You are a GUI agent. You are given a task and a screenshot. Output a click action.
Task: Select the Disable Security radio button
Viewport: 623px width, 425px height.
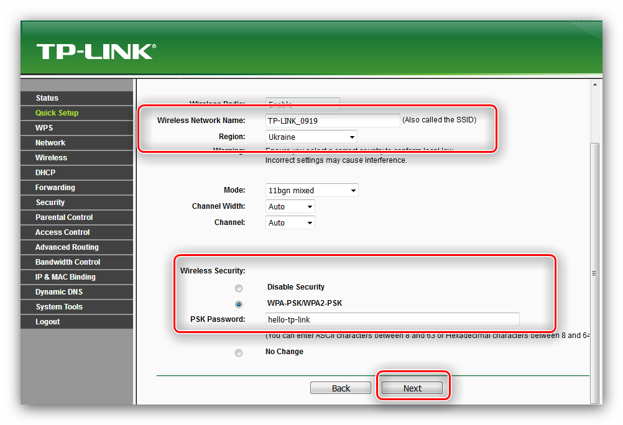[238, 288]
